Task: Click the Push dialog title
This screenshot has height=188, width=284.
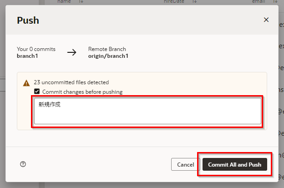Action: pyautogui.click(x=28, y=20)
